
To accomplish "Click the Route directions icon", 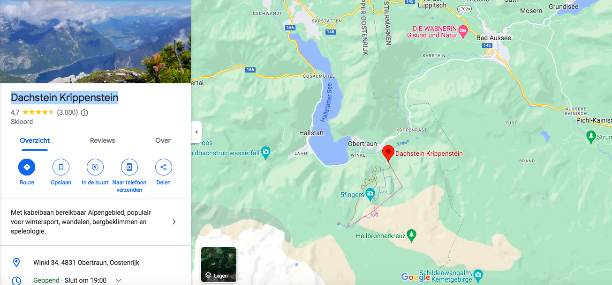I will coord(27,167).
